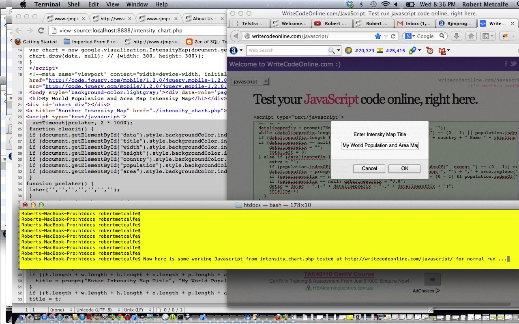
Task: Click the ad's right-arrow button
Action: (432, 279)
